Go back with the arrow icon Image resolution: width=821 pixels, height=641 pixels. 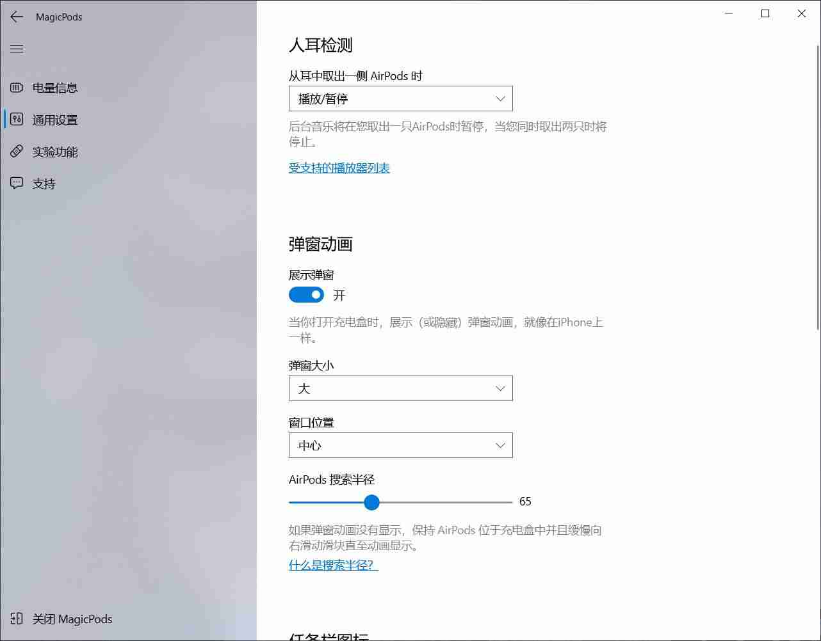(x=17, y=17)
